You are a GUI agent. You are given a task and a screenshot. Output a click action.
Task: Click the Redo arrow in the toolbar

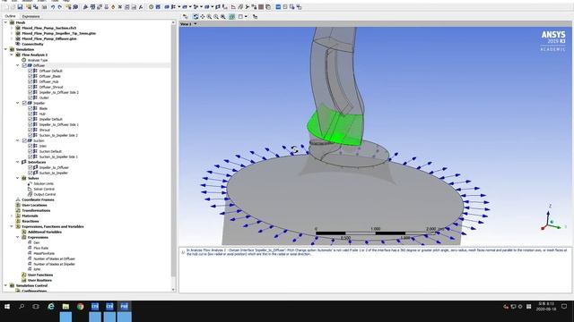coord(60,7)
